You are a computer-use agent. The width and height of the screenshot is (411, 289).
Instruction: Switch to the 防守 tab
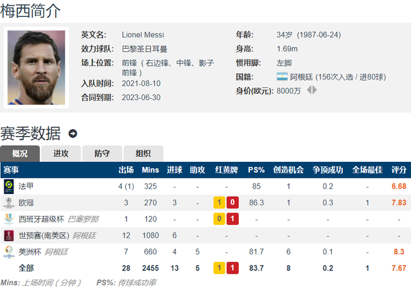tap(102, 153)
